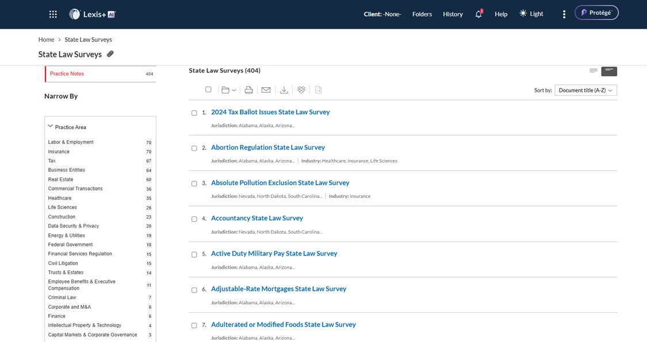Filter by Real Estate practice area
The width and height of the screenshot is (647, 342).
pyautogui.click(x=60, y=180)
